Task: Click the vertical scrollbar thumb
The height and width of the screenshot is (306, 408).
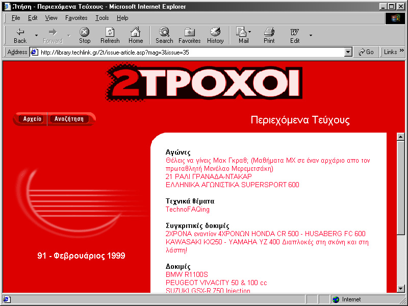Action: 401,187
